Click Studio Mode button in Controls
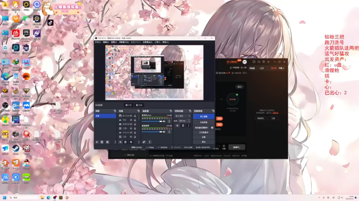Screen dimensions: 359x201 coord(204,132)
